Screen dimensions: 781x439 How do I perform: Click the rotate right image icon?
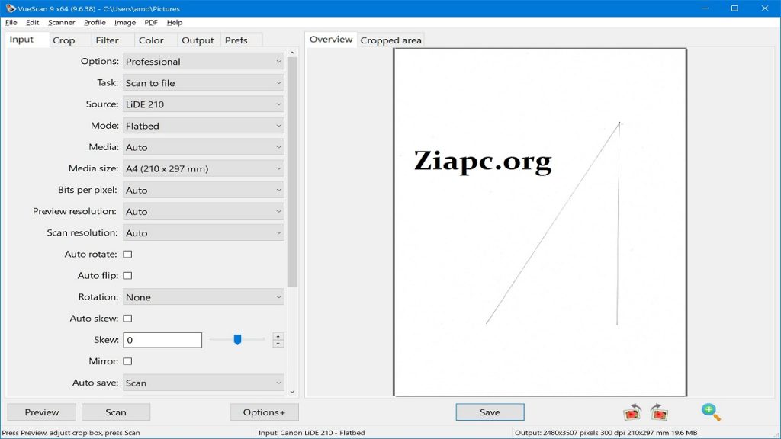click(x=659, y=412)
